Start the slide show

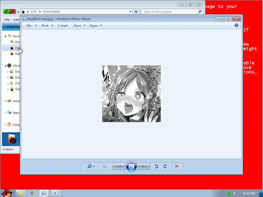131,166
